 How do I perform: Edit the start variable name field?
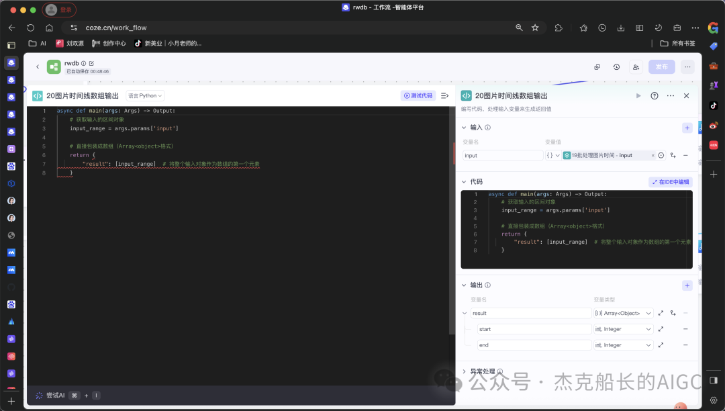534,329
